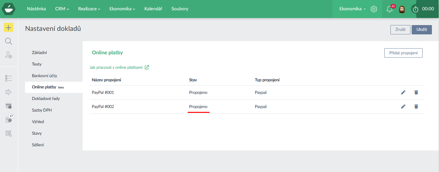This screenshot has width=439, height=172.
Task: Click the Přidat propojení button
Action: point(403,53)
